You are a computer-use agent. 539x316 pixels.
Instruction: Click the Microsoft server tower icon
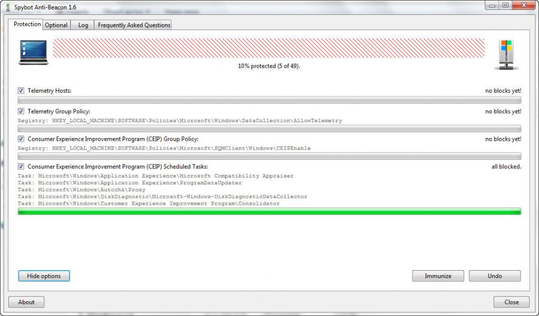[506, 54]
